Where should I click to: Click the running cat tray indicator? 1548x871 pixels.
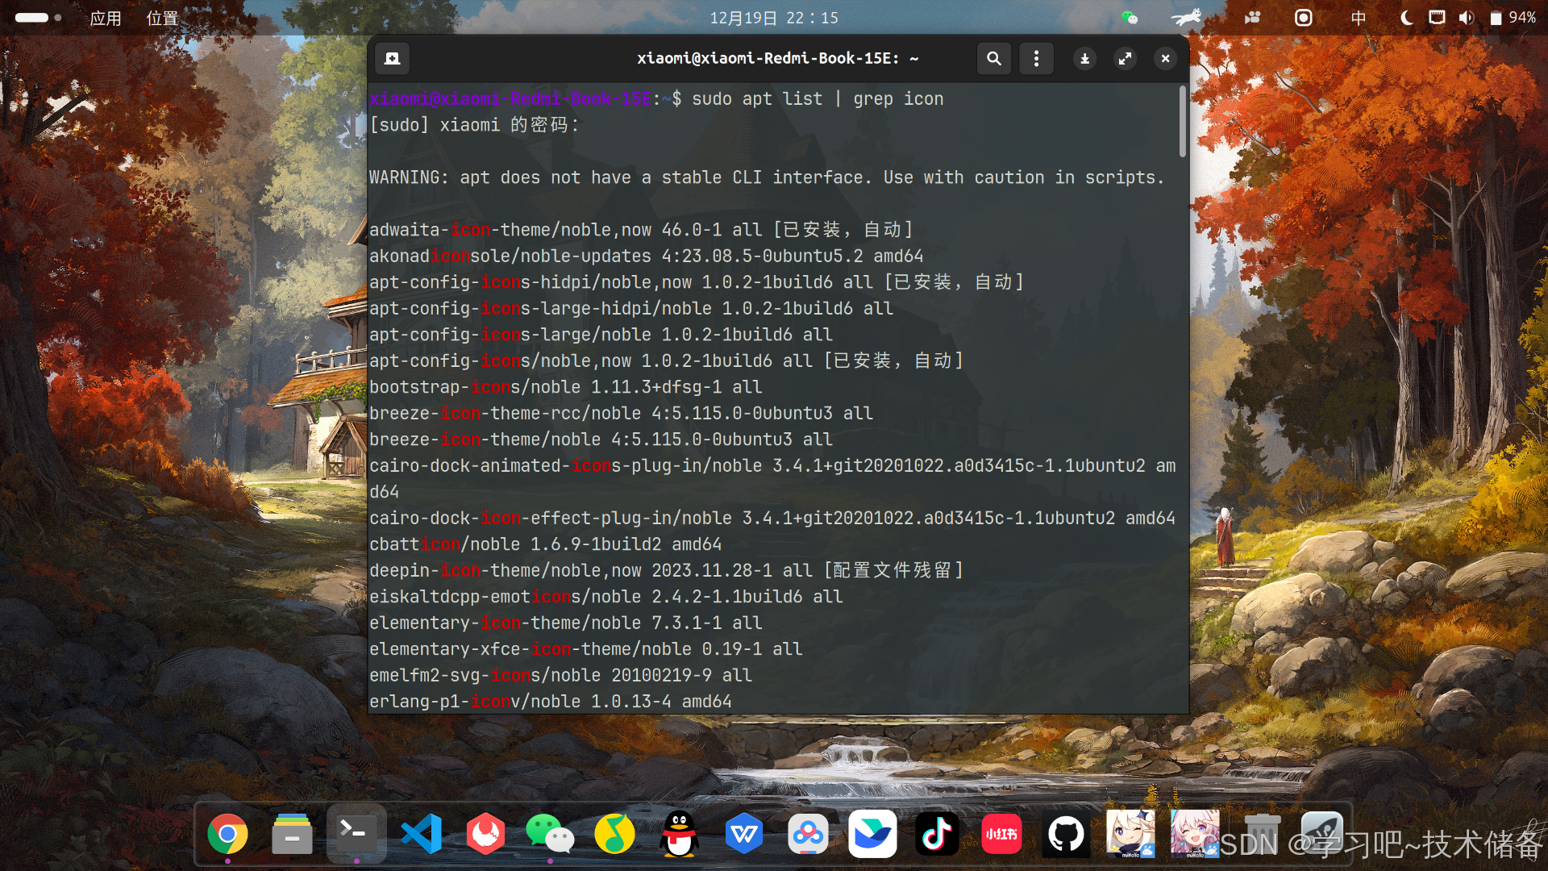(1187, 17)
